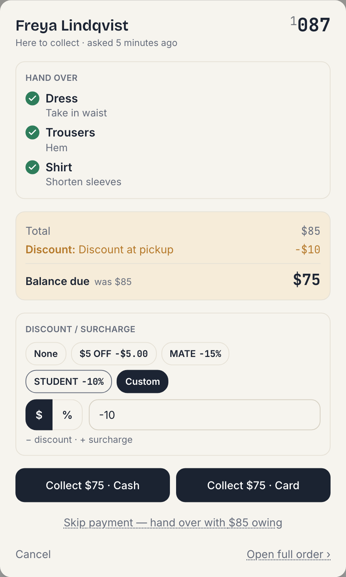Click the customer name Freya Lindqvist

(72, 26)
